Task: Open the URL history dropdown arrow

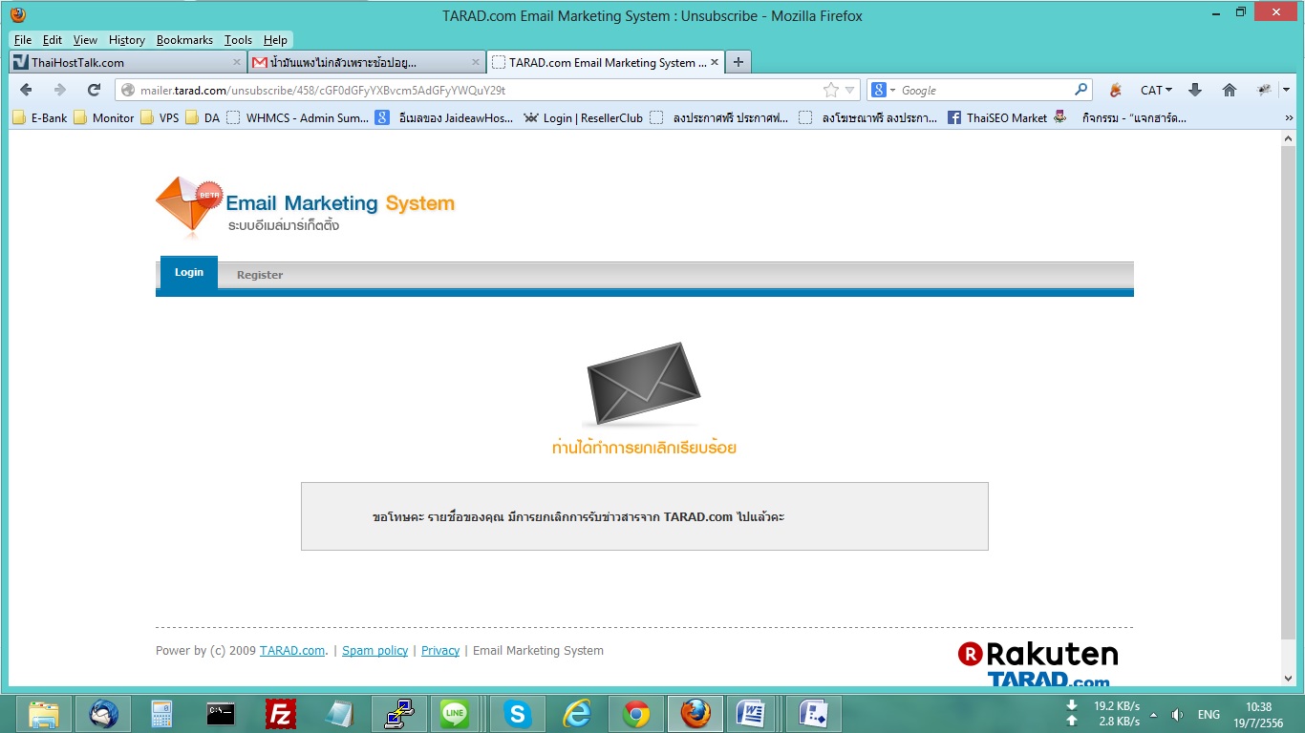Action: click(x=849, y=91)
